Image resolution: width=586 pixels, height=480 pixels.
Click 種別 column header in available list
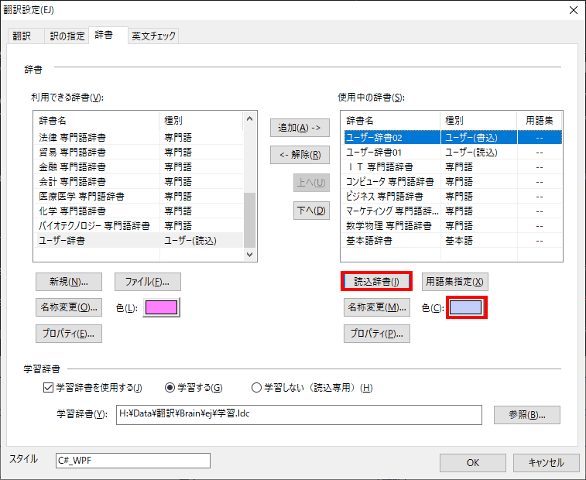201,120
